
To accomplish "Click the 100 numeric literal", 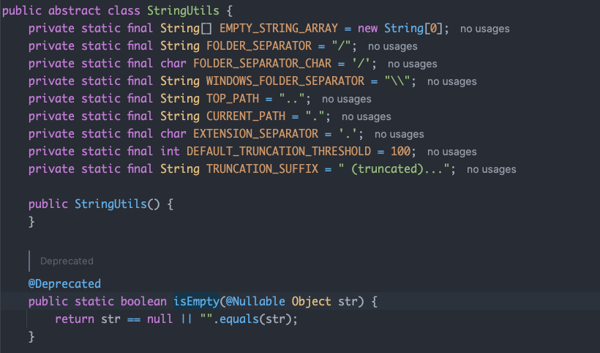I will coord(400,152).
